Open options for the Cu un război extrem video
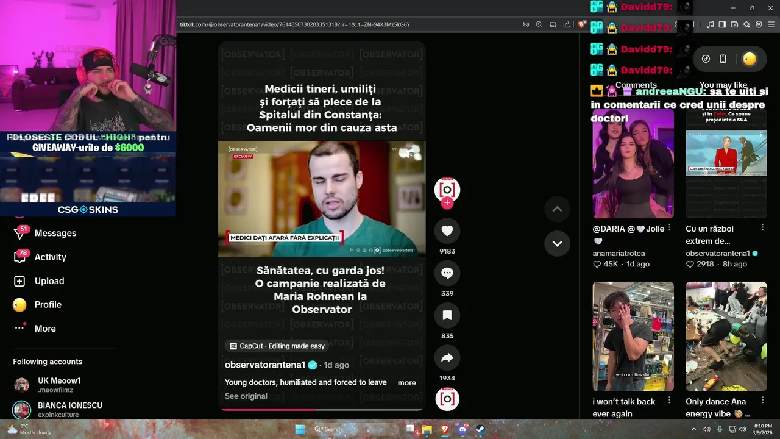The image size is (780, 439). click(x=762, y=228)
